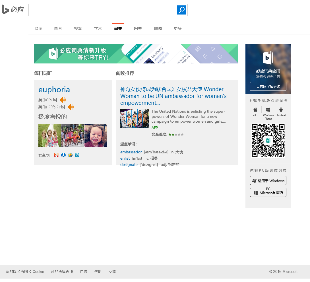Focus the search input box
Viewport: 310px width, 282px height.
pyautogui.click(x=103, y=10)
